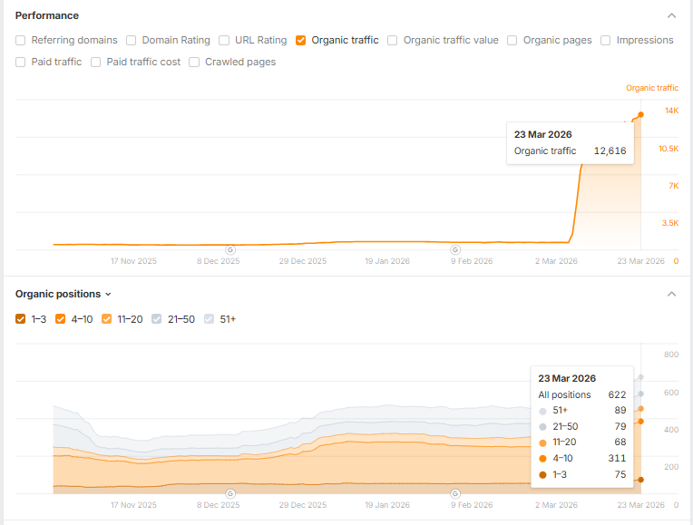Image resolution: width=693 pixels, height=525 pixels.
Task: Toggle the 21–50 positions checkbox
Action: (x=156, y=319)
